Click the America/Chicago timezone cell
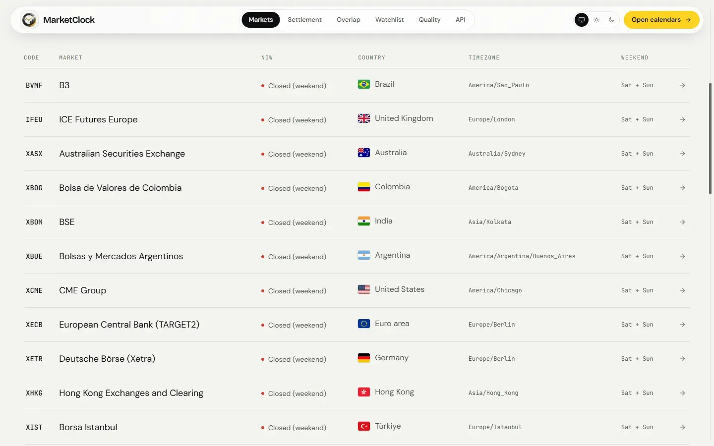This screenshot has width=714, height=446. [495, 290]
